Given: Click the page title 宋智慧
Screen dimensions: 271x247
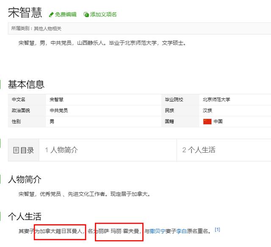Looking at the screenshot, I should point(25,12).
